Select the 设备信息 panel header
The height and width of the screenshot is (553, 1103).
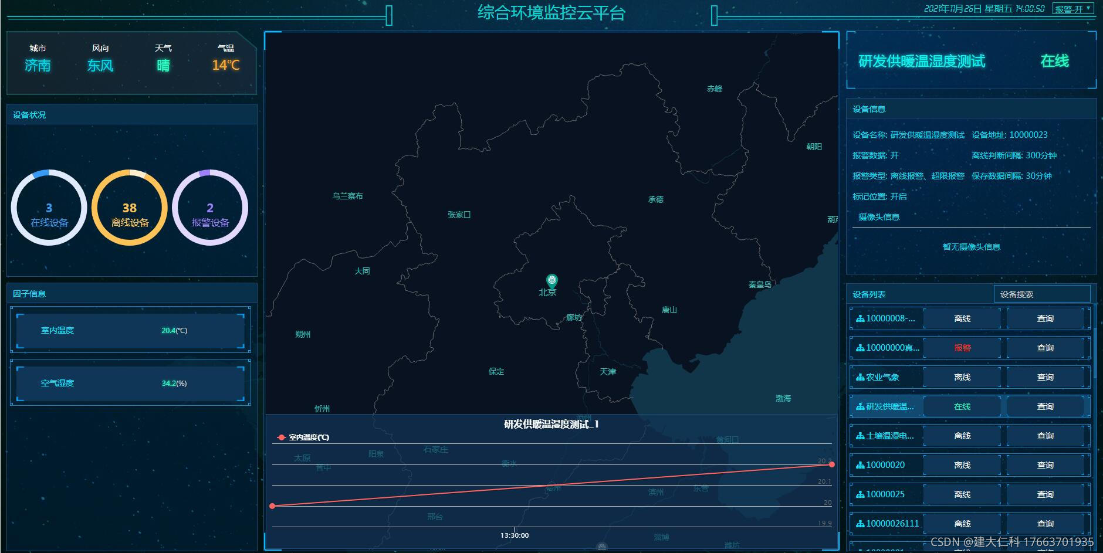coord(870,109)
